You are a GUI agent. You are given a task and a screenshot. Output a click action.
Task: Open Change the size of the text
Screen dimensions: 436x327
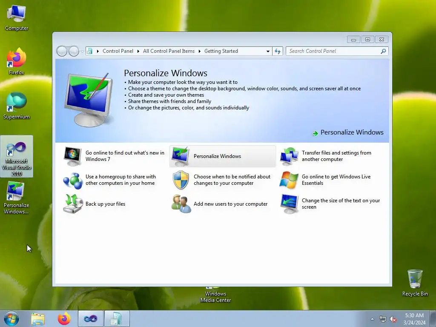point(341,204)
